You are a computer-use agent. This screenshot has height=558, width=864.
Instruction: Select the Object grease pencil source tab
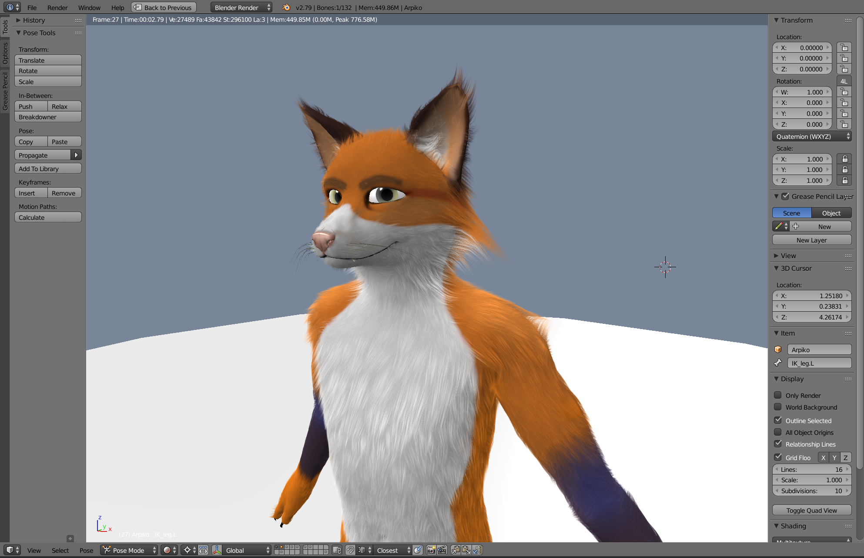831,213
